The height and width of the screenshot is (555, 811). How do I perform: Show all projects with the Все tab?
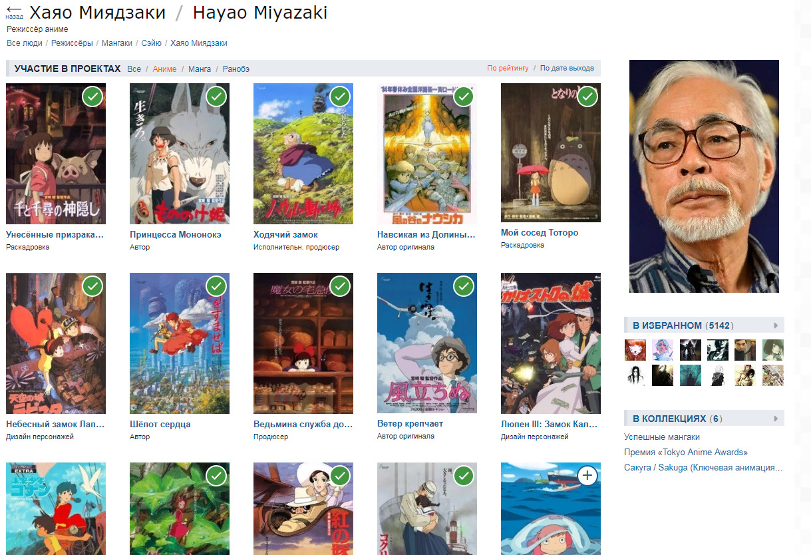[134, 69]
